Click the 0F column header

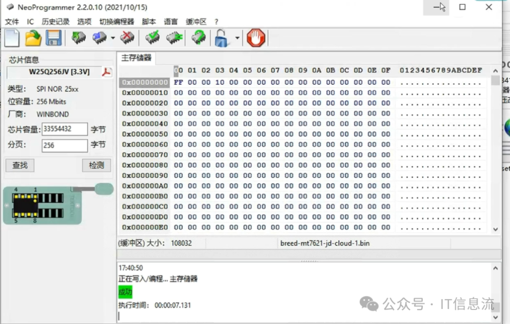pos(386,71)
